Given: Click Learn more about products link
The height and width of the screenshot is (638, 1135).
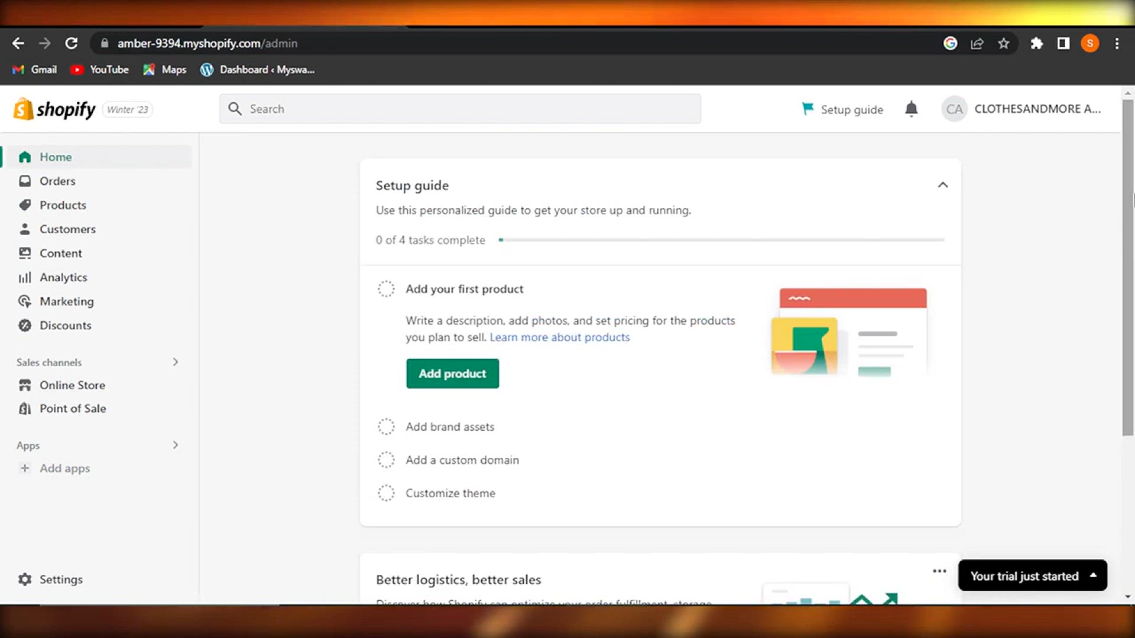Looking at the screenshot, I should pos(559,337).
